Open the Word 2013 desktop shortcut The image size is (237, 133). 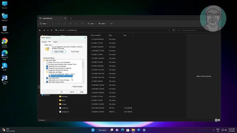pos(4,80)
